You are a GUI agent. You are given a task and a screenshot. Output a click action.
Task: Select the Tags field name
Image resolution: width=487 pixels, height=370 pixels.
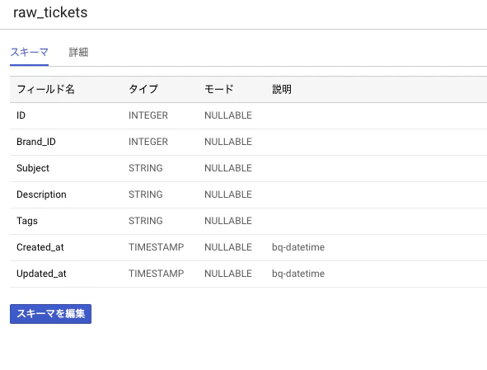(27, 221)
